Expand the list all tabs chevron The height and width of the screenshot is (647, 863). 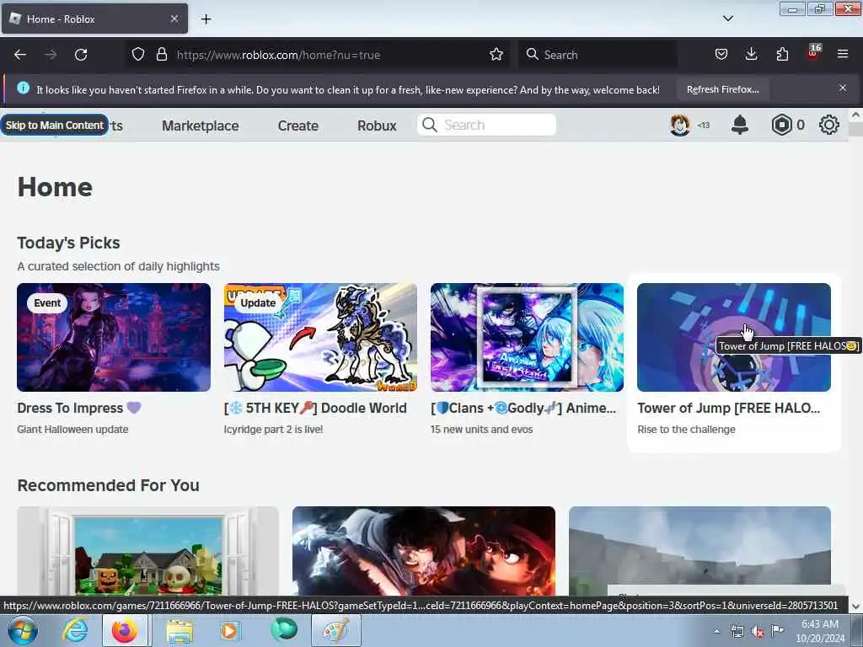pyautogui.click(x=727, y=19)
